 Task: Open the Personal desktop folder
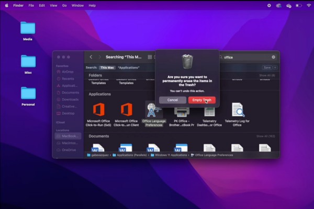pyautogui.click(x=28, y=93)
